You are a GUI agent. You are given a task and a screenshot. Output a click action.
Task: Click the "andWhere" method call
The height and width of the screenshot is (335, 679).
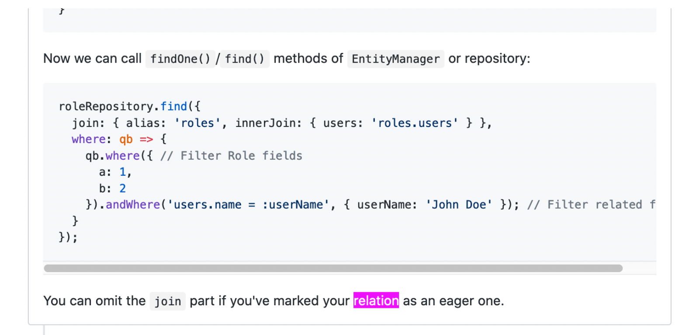tap(133, 205)
